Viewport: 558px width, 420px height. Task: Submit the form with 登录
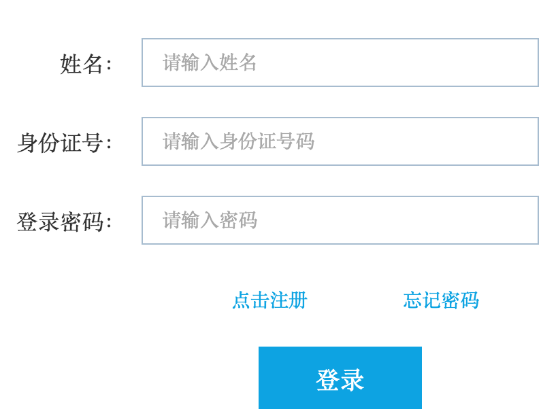coord(340,378)
